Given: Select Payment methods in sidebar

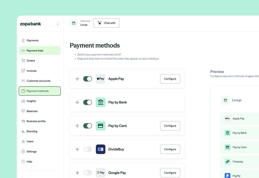Looking at the screenshot, I should point(40,91).
